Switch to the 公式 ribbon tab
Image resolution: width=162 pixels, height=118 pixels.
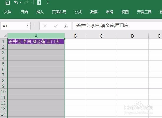click(78, 12)
